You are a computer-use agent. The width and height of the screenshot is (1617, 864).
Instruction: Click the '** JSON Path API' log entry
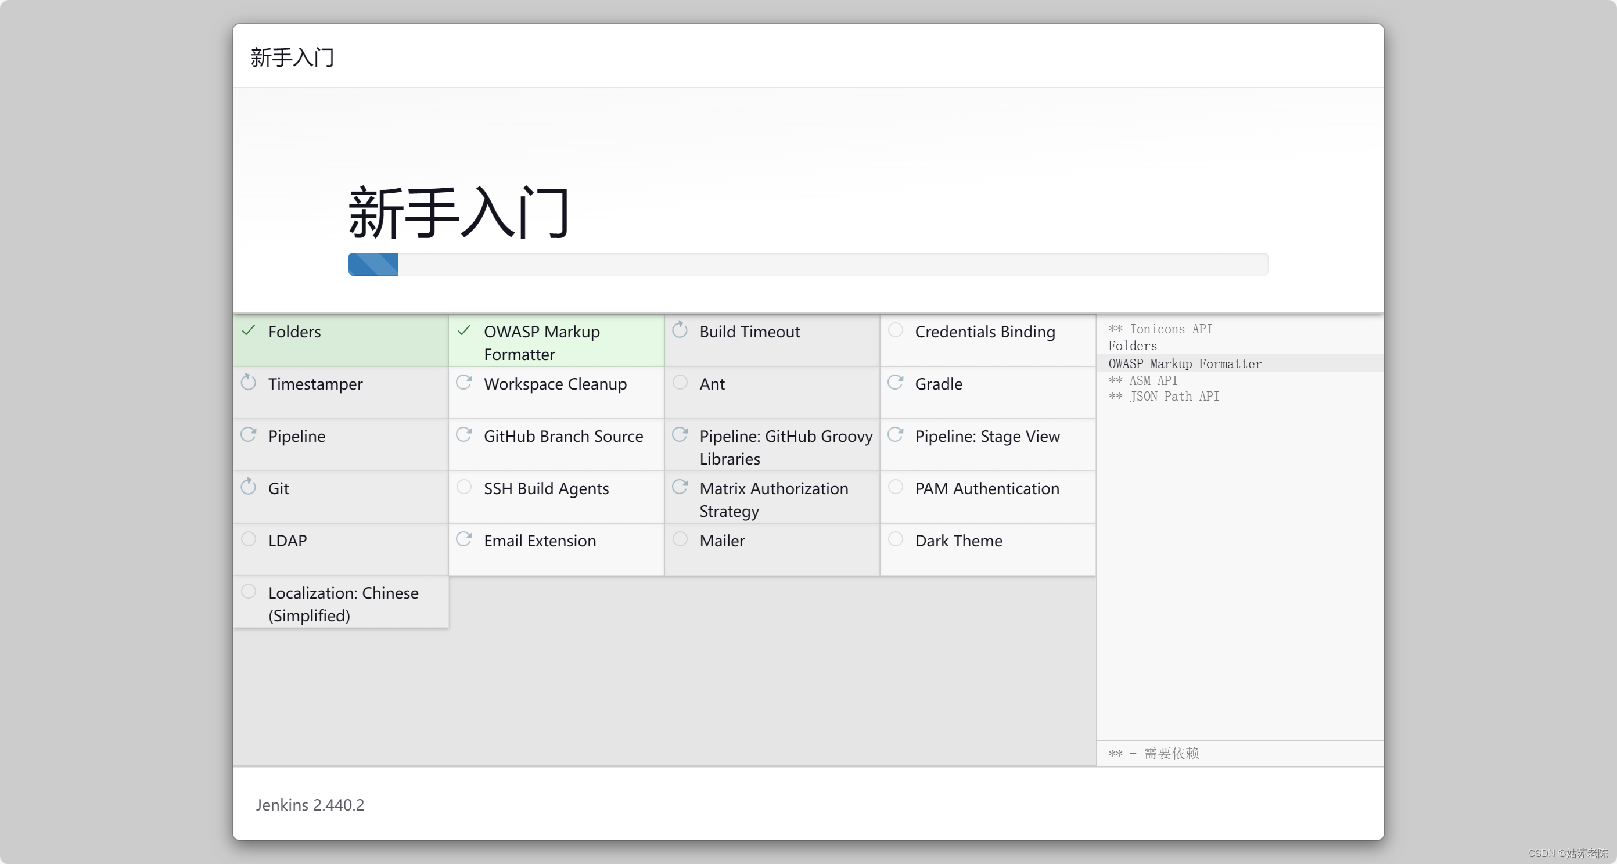[x=1164, y=396]
